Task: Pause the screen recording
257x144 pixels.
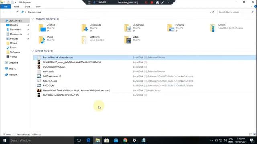Action: (x=146, y=2)
